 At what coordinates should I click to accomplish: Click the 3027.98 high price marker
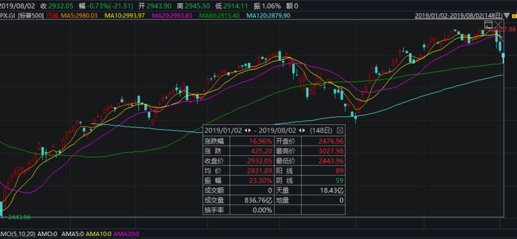point(505,29)
